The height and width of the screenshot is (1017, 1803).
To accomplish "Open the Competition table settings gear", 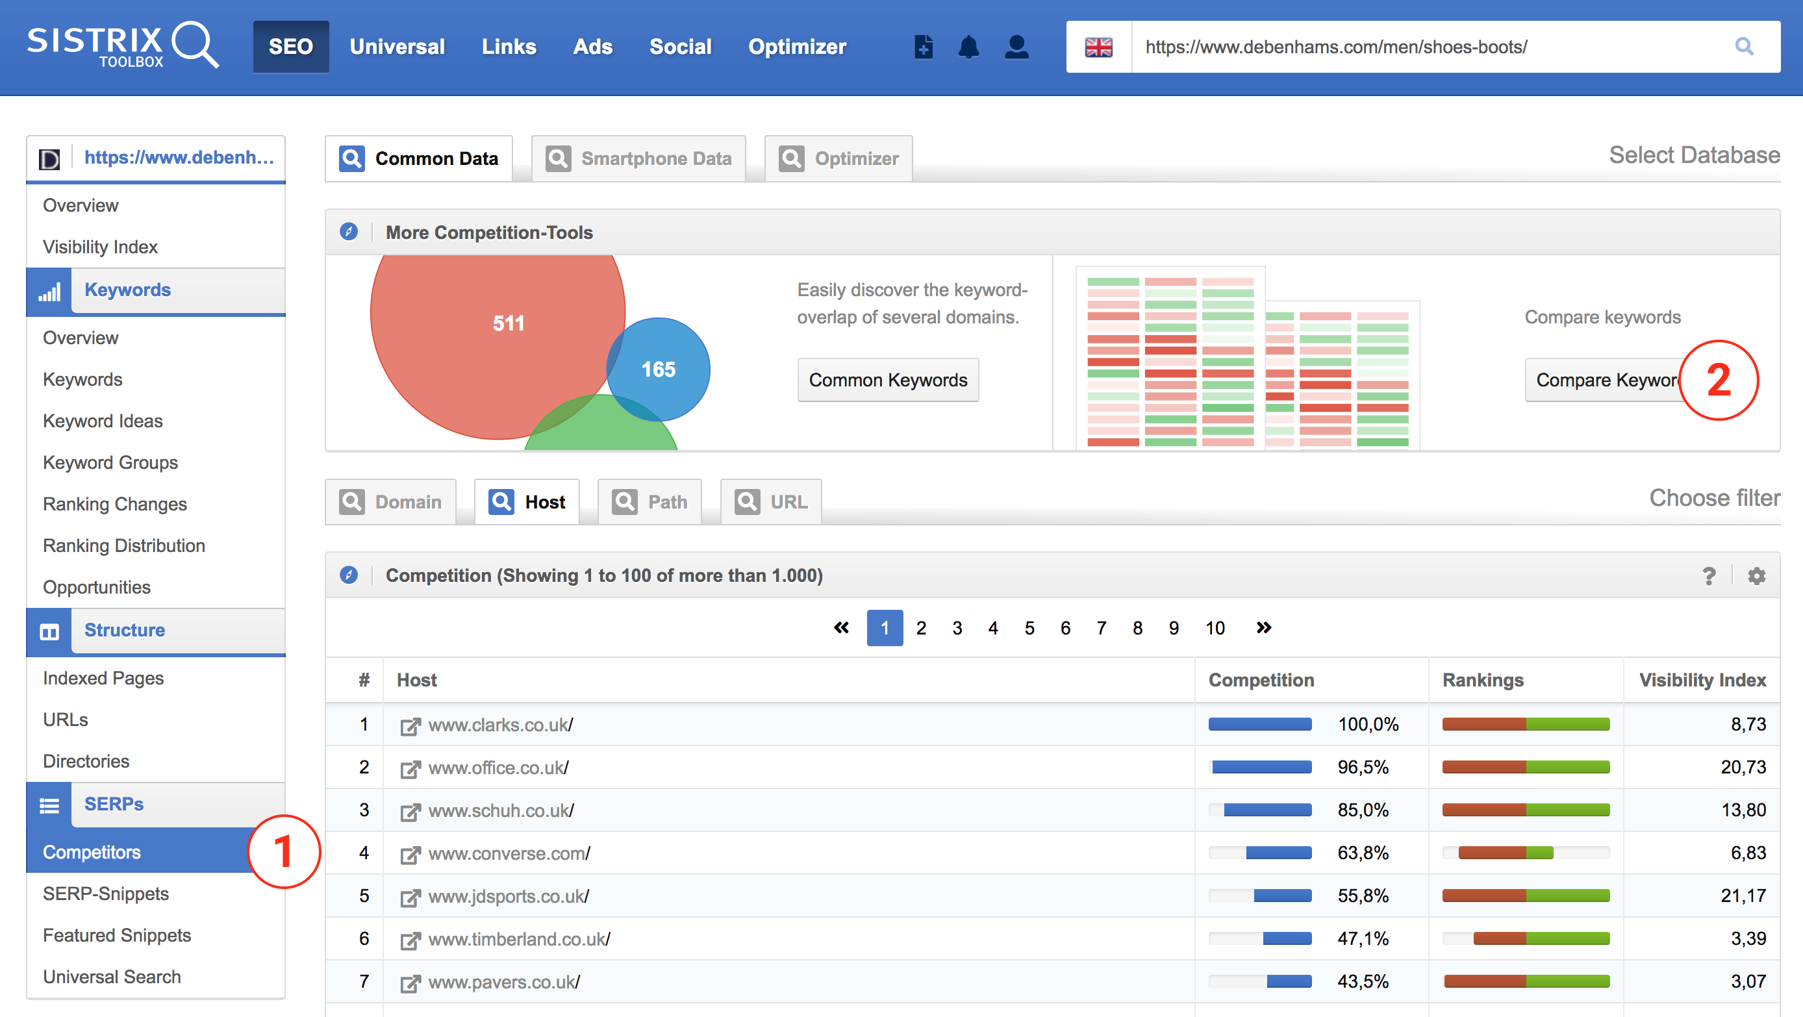I will point(1756,576).
